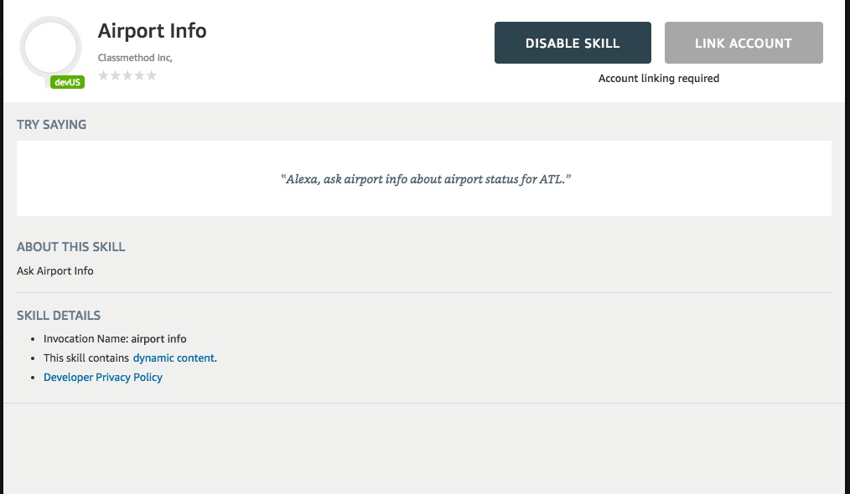This screenshot has width=850, height=494.
Task: Select the fifth rating star
Action: [x=151, y=75]
